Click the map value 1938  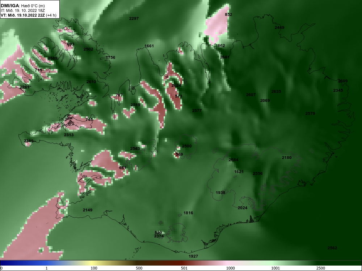point(220,193)
